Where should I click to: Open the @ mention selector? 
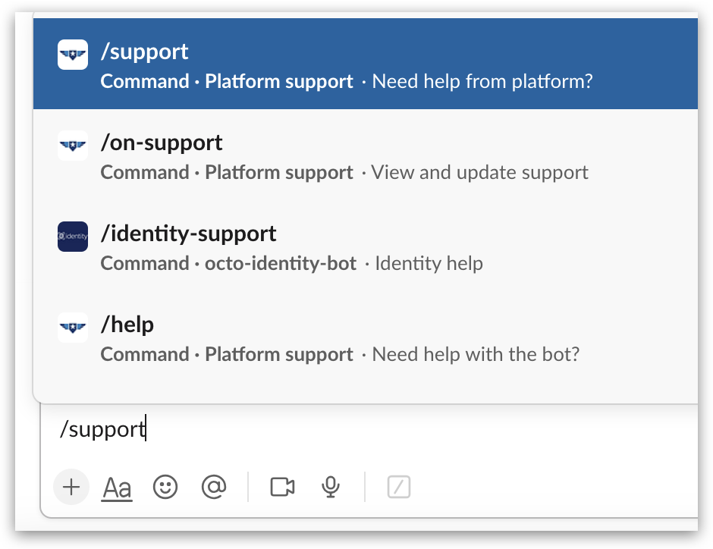pos(215,488)
